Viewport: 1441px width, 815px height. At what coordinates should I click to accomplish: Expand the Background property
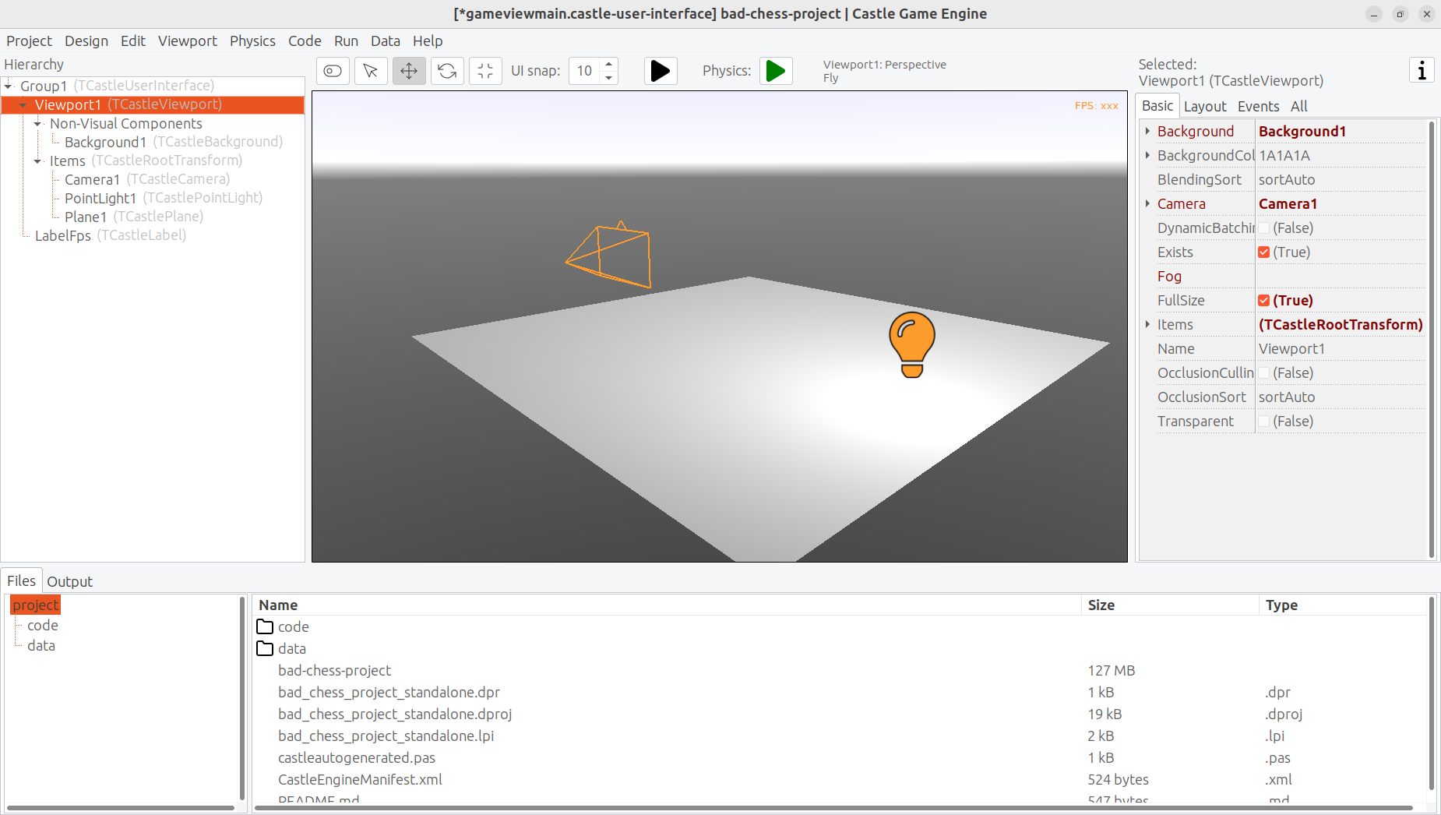pos(1147,132)
